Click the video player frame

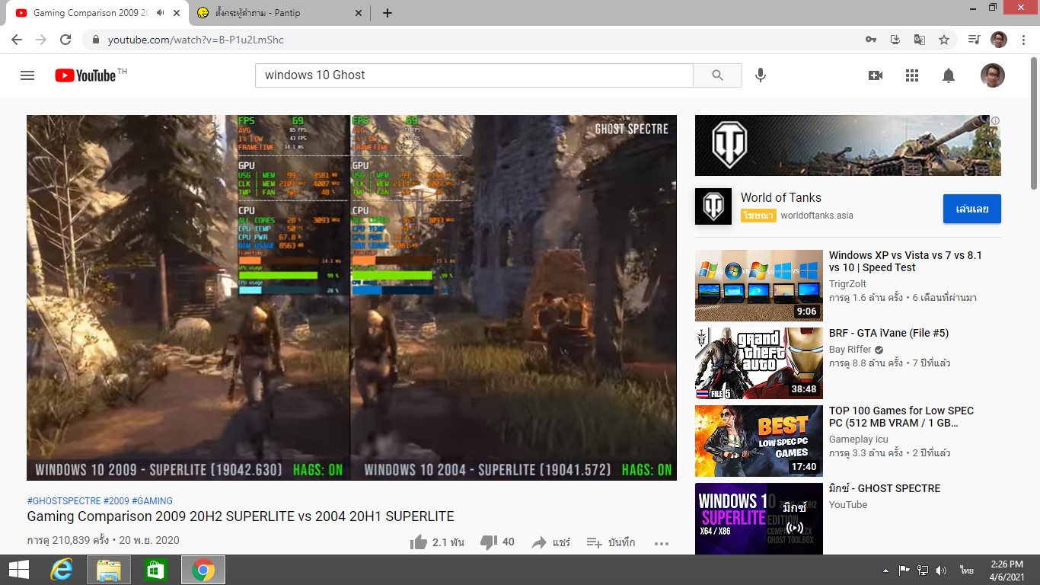click(x=352, y=298)
